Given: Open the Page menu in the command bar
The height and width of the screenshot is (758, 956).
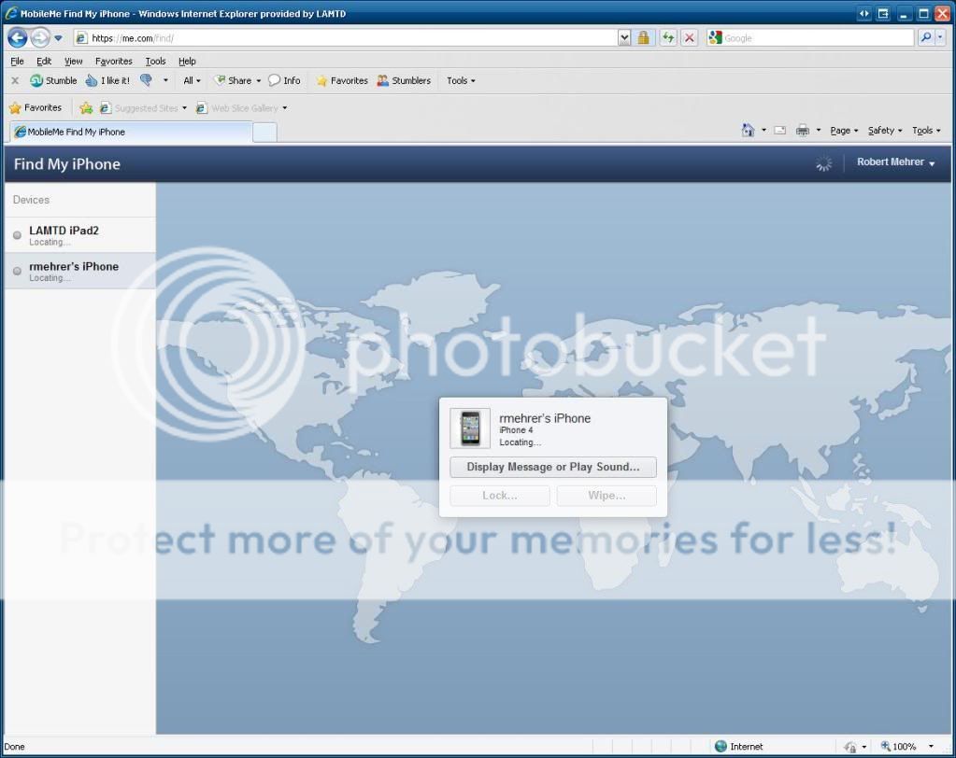Looking at the screenshot, I should pyautogui.click(x=844, y=131).
